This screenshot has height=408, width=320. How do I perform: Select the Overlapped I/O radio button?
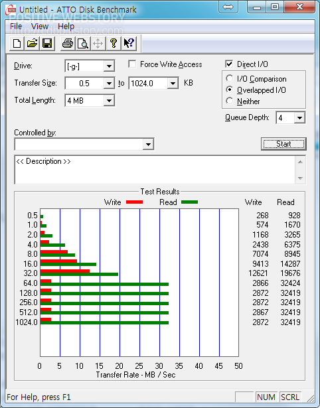230,90
